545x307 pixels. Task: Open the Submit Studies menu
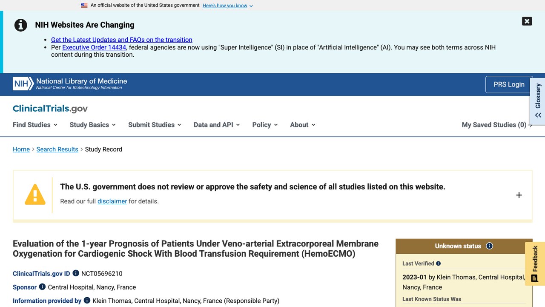[x=155, y=125]
